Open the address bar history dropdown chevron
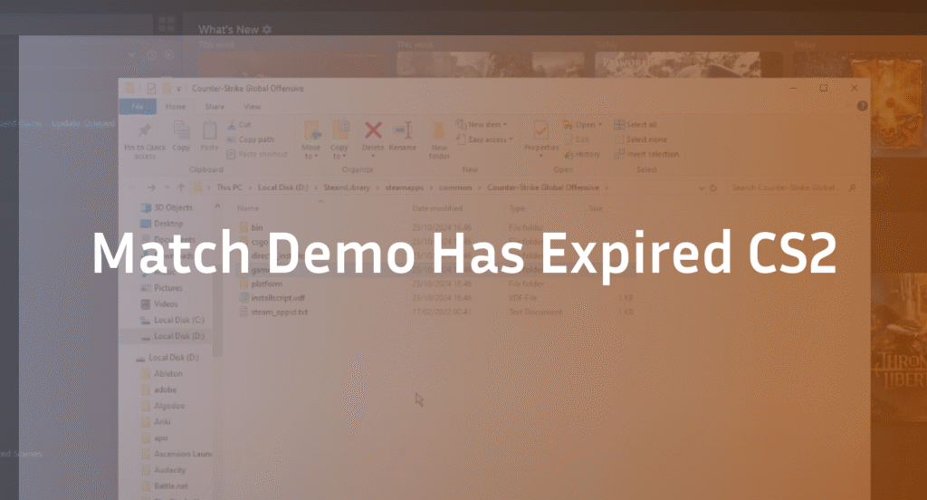 pos(702,187)
